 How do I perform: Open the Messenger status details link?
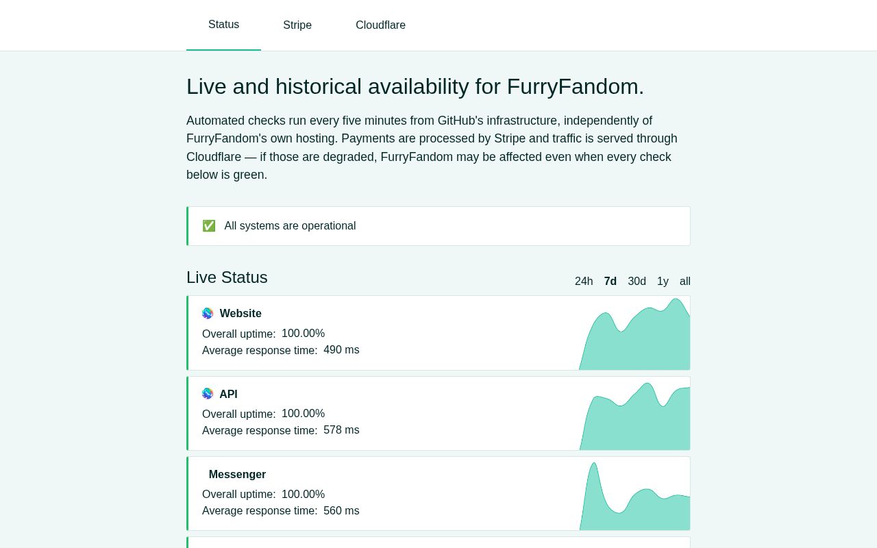pos(237,475)
